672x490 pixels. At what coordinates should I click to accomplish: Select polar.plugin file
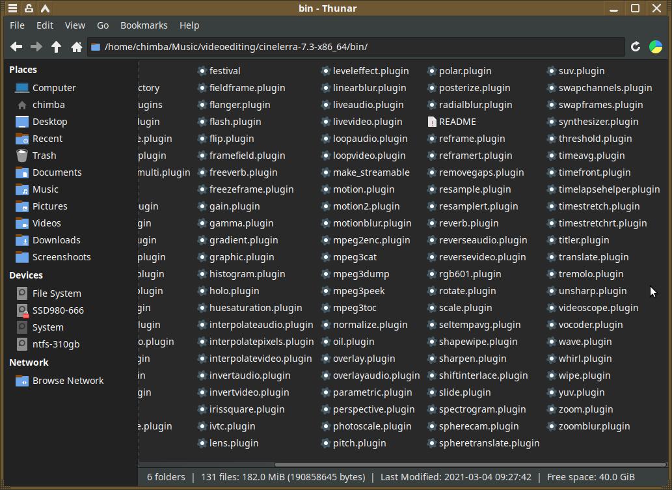(459, 71)
